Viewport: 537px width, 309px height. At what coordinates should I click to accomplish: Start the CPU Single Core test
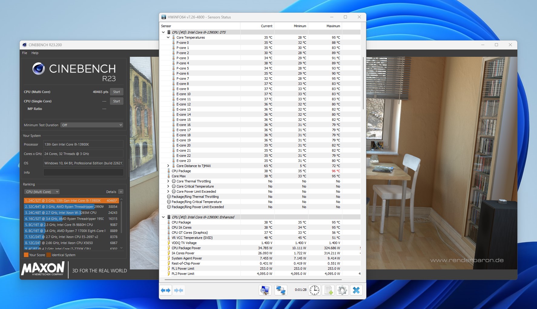pos(117,101)
